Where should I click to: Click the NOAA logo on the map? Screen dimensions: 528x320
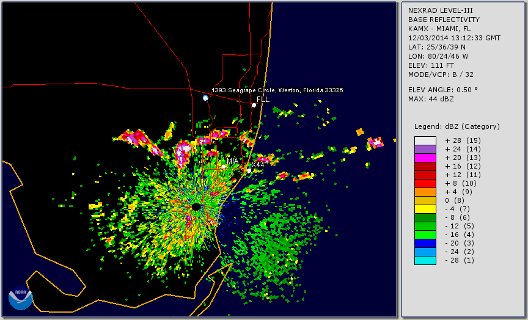[21, 298]
